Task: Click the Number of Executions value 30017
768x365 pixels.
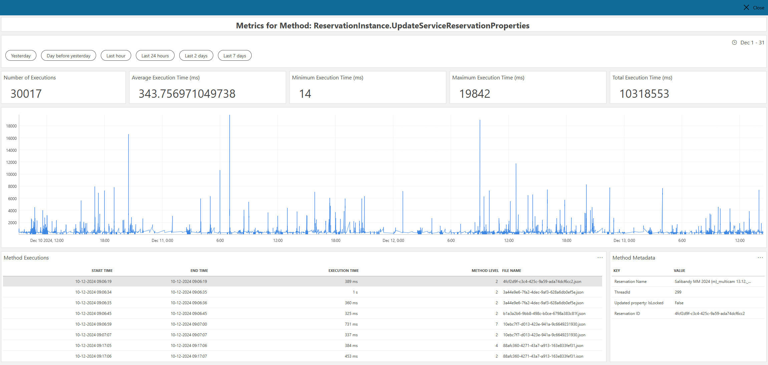Action: 26,93
